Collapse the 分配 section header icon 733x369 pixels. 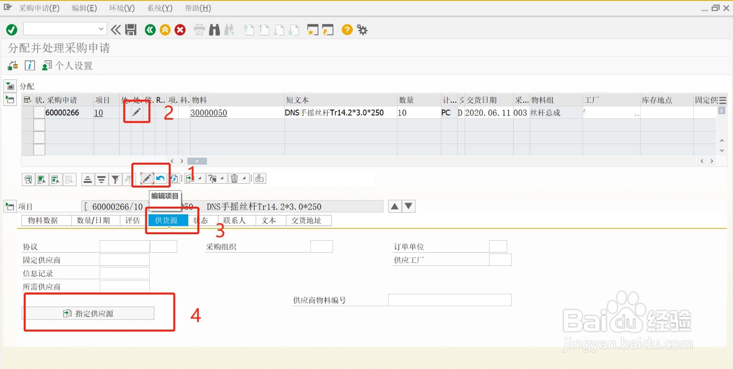[10, 86]
